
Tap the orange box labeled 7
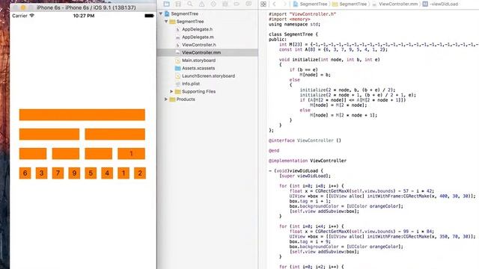[x=58, y=173]
